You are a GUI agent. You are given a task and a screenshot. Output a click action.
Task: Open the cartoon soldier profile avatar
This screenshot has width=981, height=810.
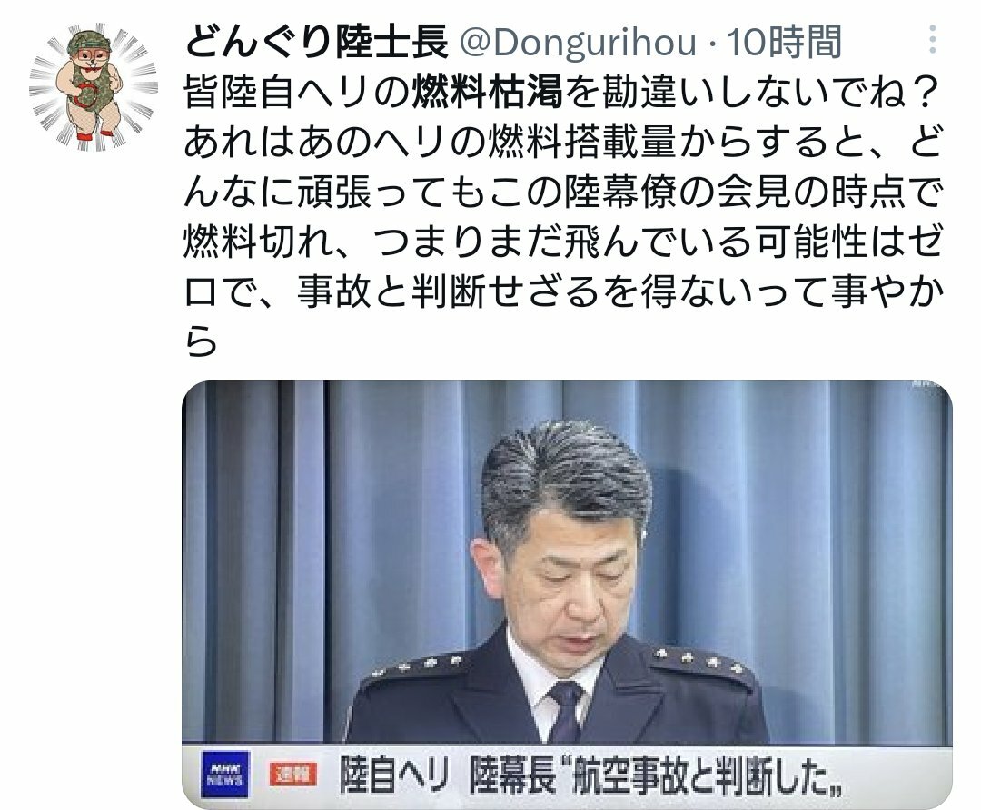point(93,87)
